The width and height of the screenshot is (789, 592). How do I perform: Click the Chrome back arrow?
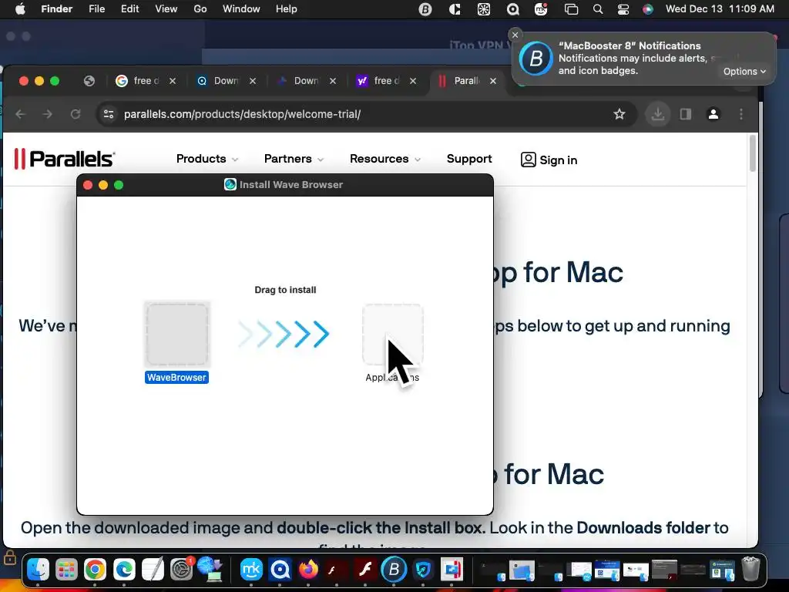coord(21,114)
